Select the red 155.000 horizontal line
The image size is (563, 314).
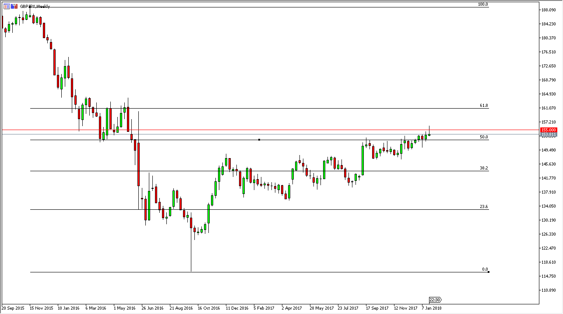pos(263,130)
